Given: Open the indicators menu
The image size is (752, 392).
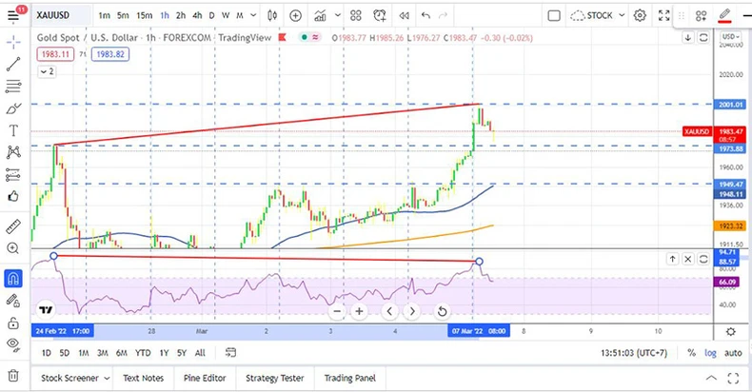Looking at the screenshot, I should tap(320, 16).
